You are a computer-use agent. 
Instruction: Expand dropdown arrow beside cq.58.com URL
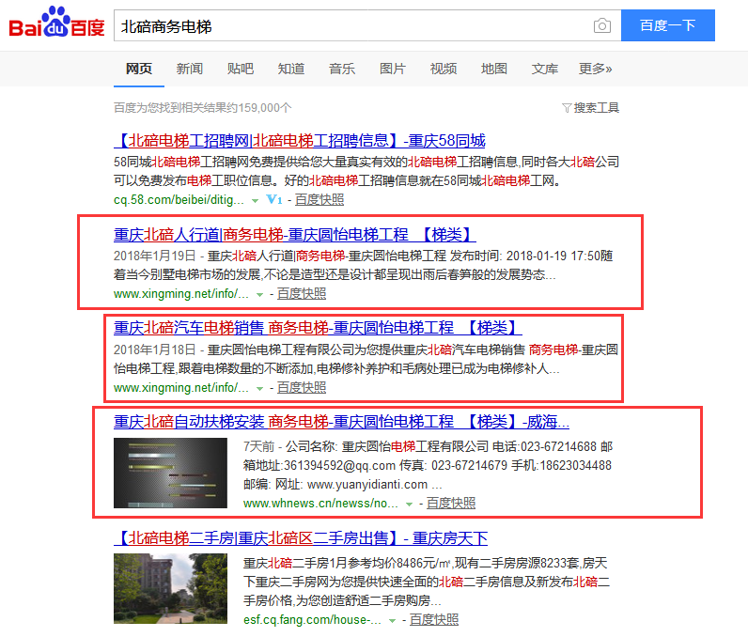click(256, 201)
